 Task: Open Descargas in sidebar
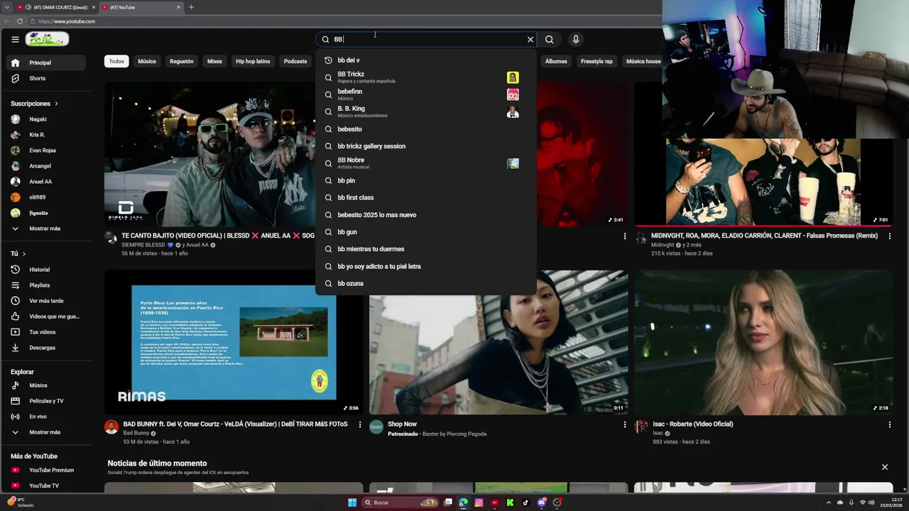pyautogui.click(x=45, y=348)
